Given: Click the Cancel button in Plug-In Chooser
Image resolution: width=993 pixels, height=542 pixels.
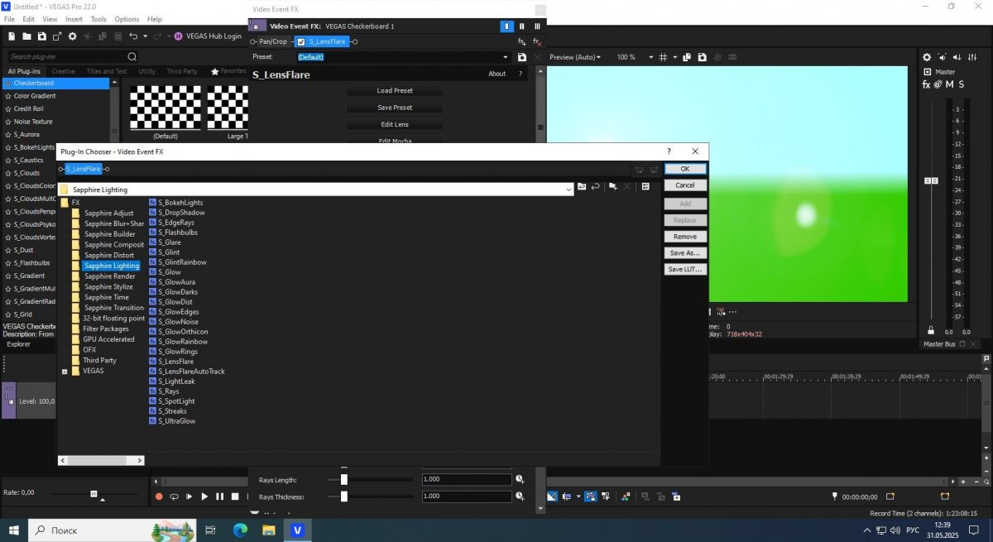Looking at the screenshot, I should click(685, 185).
